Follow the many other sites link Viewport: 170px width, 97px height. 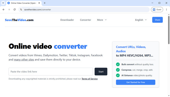point(24,60)
